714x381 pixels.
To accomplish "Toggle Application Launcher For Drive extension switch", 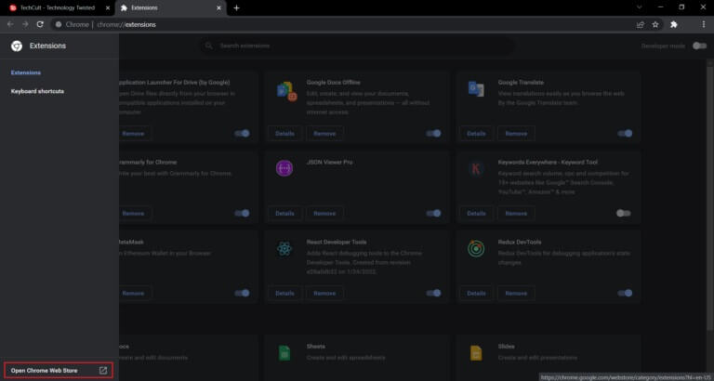I will [243, 134].
